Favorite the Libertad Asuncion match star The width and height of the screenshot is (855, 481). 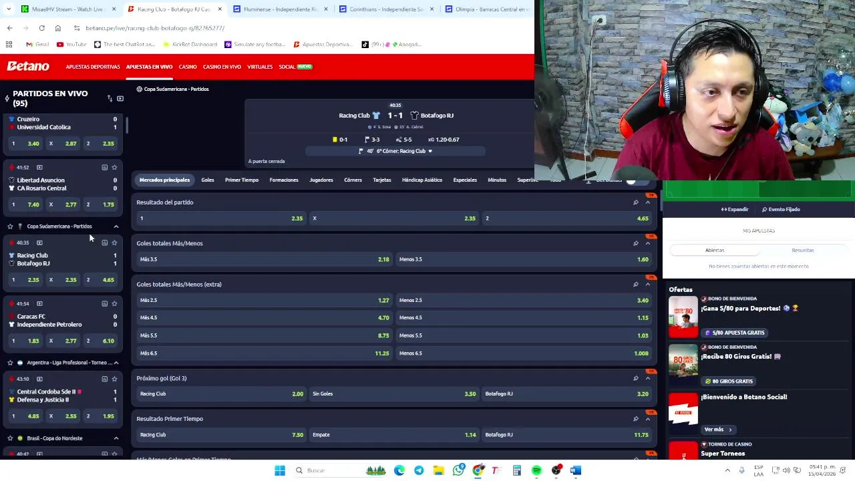pyautogui.click(x=114, y=167)
